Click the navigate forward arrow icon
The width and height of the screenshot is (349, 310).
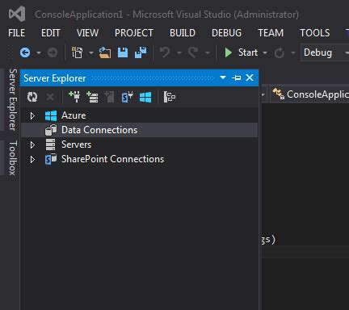(53, 52)
